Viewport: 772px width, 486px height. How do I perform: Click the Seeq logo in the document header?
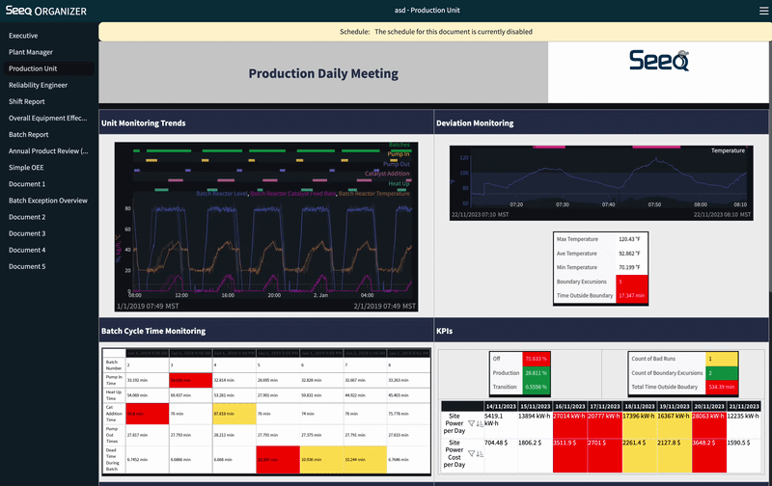coord(659,61)
